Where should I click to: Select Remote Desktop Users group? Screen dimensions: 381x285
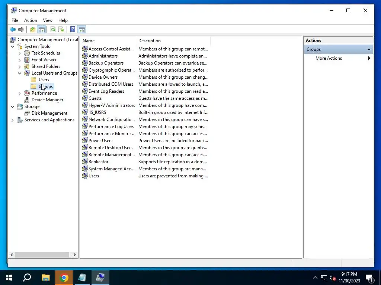[x=111, y=148]
